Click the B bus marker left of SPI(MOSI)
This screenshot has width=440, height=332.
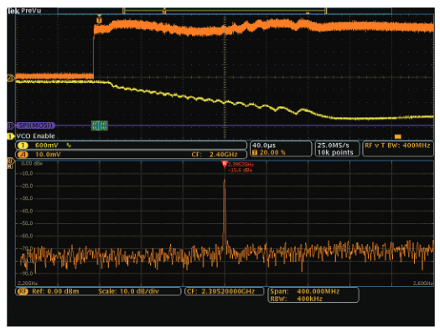(x=10, y=125)
